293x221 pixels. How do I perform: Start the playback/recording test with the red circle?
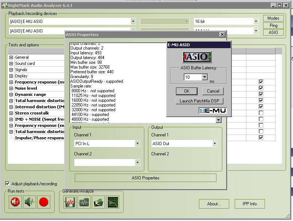[x=44, y=202]
